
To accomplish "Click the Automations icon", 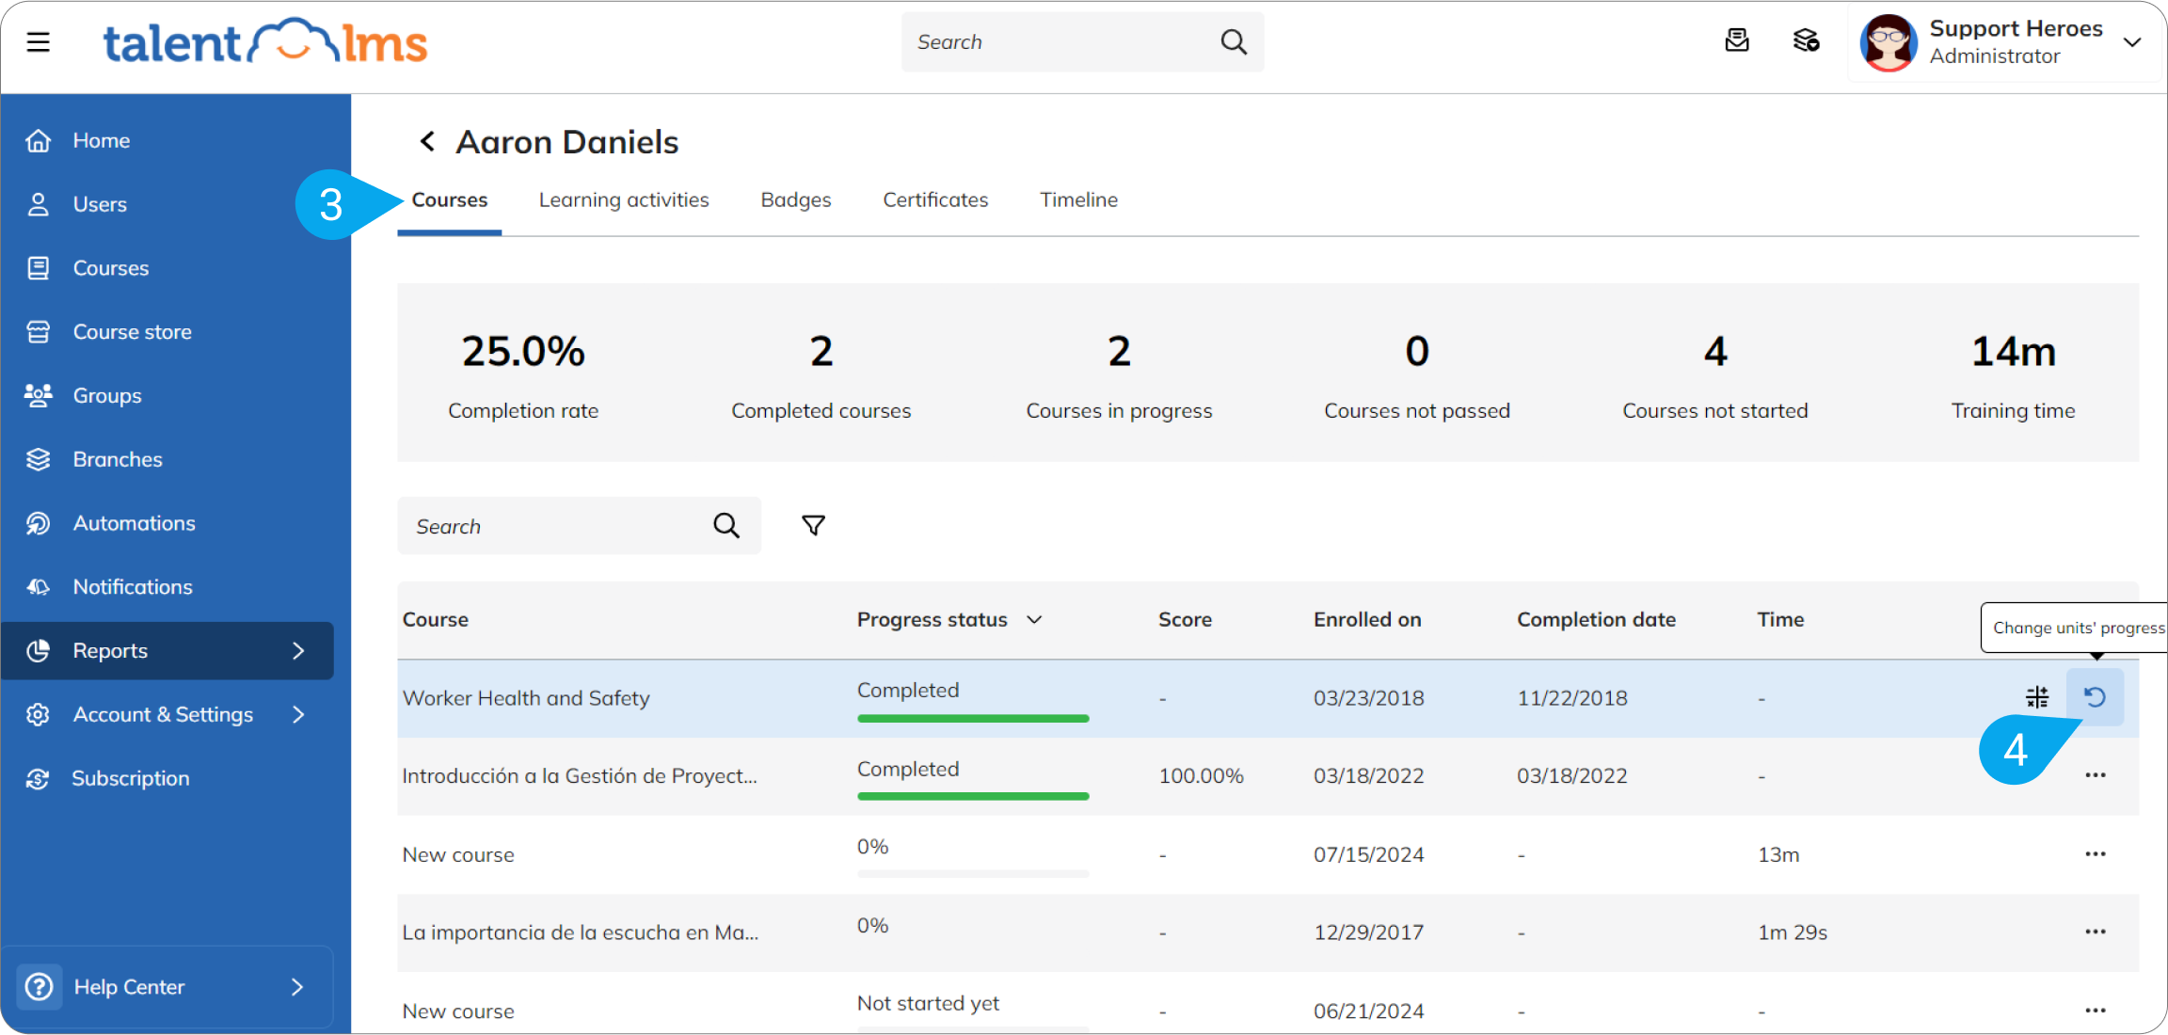I will [x=38, y=523].
